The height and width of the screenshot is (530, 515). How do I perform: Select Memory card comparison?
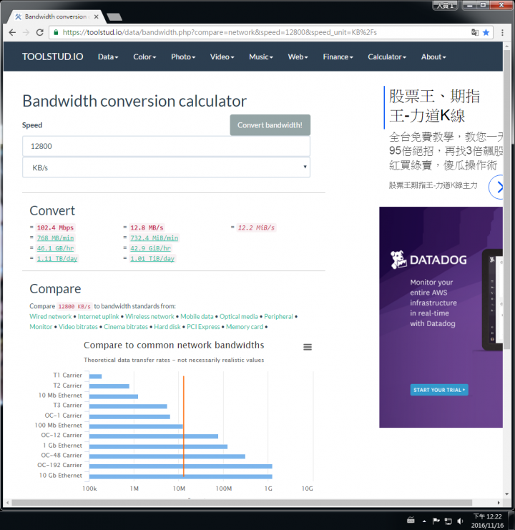[x=245, y=327]
